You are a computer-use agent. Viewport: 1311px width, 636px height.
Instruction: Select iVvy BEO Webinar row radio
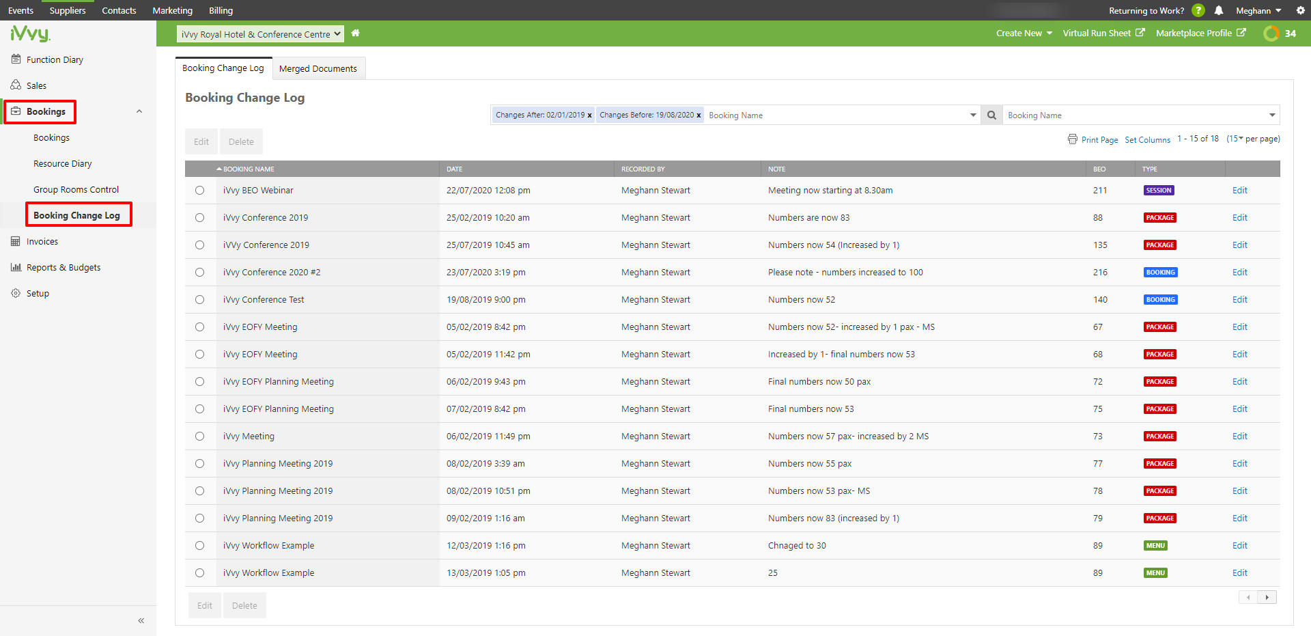click(199, 191)
